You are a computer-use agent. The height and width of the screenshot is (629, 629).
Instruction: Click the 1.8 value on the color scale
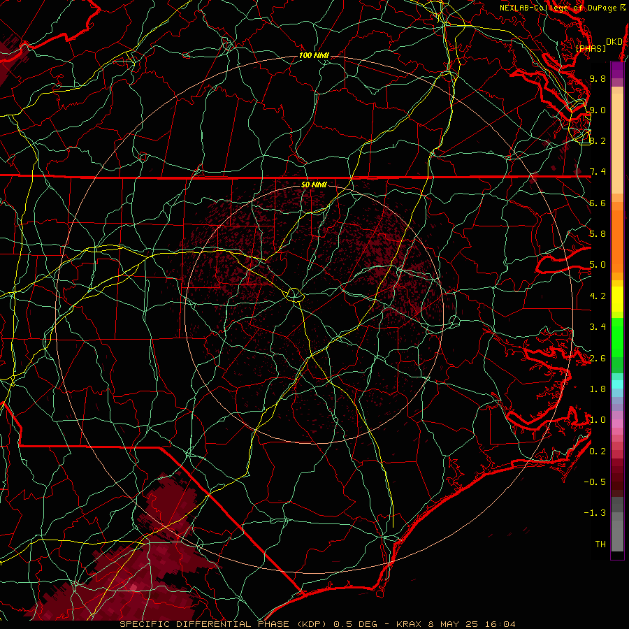[598, 389]
